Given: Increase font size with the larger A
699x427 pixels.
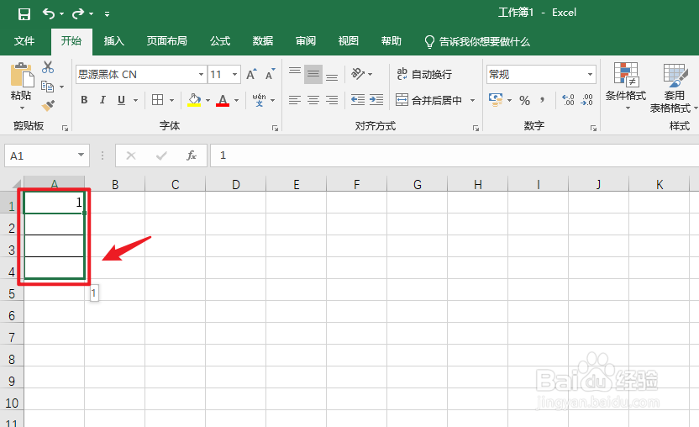Looking at the screenshot, I should pos(251,74).
